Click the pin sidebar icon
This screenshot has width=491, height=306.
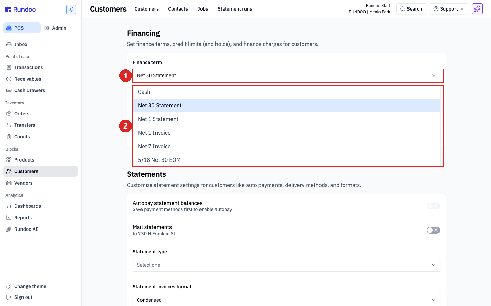point(71,10)
